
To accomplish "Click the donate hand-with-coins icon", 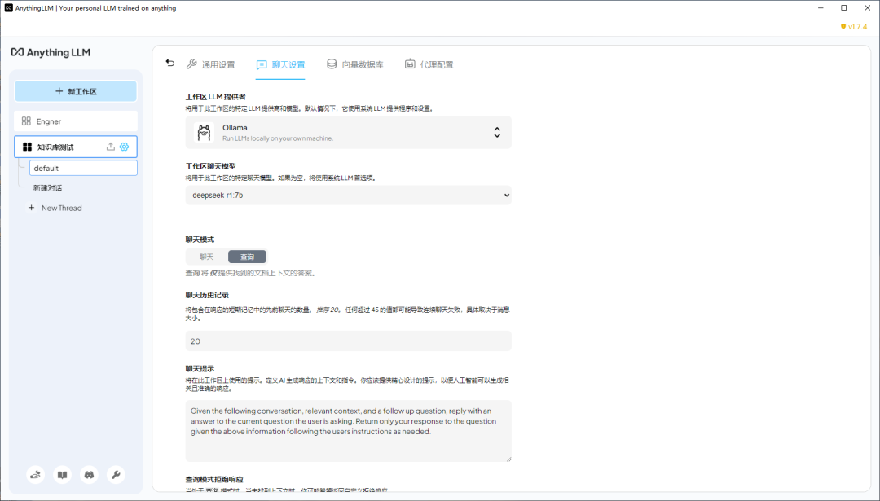I will pyautogui.click(x=35, y=475).
